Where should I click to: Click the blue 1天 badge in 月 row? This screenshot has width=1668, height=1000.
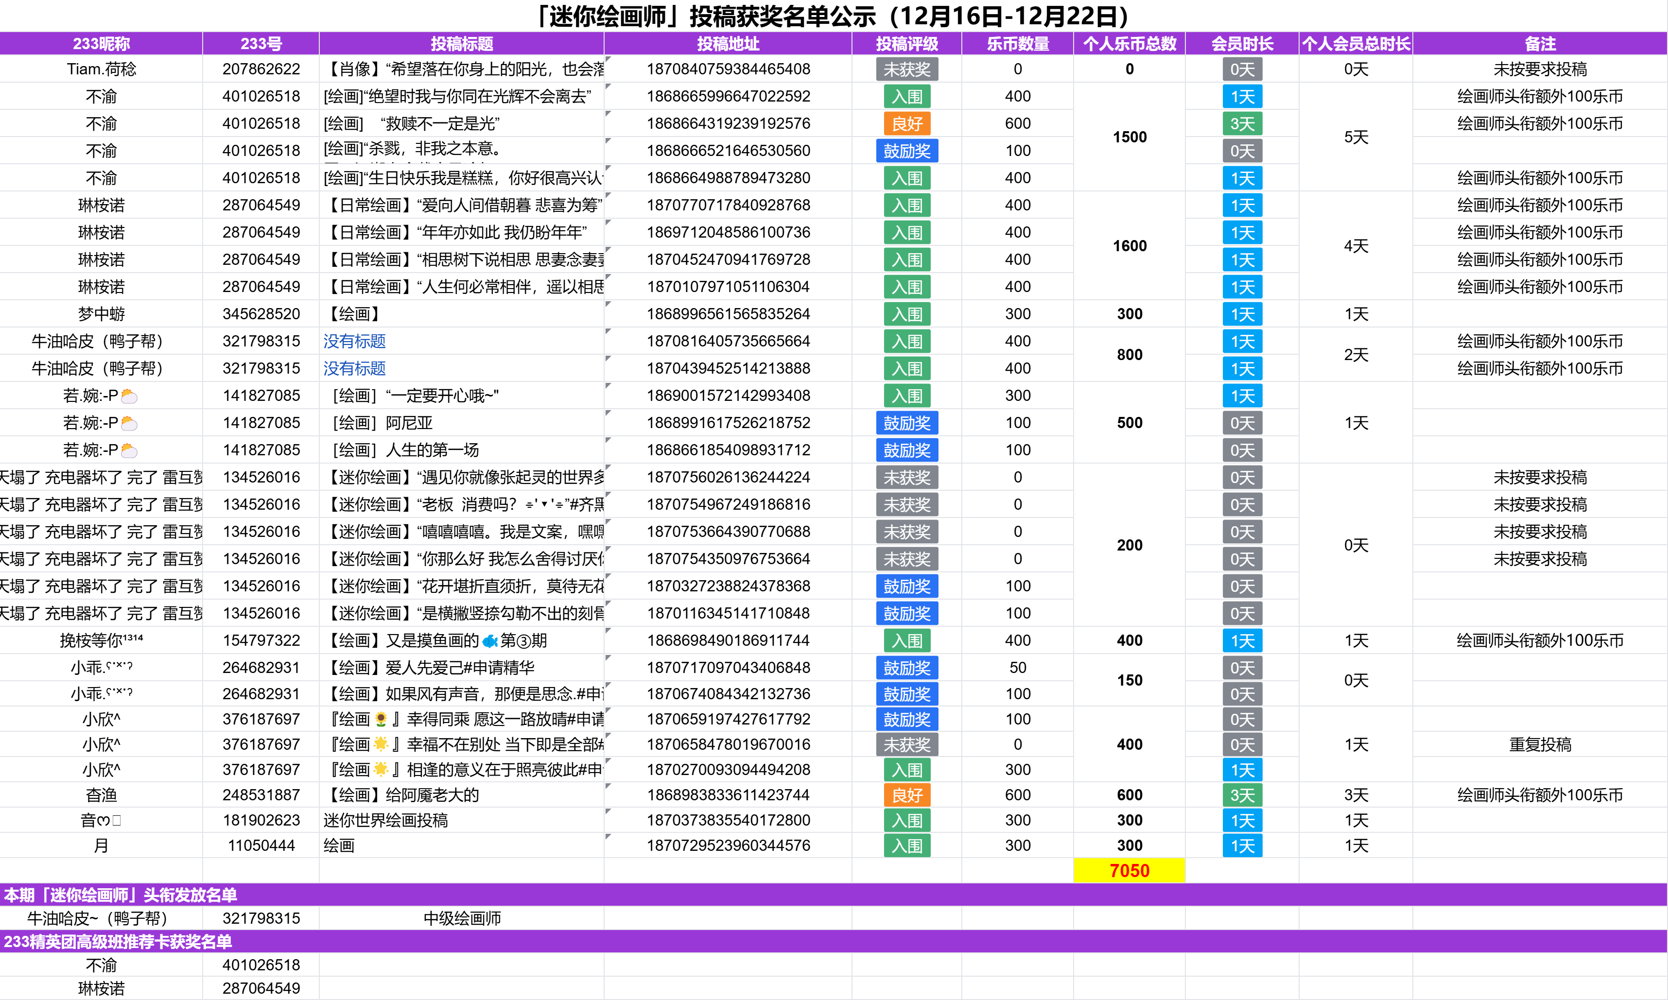1242,845
